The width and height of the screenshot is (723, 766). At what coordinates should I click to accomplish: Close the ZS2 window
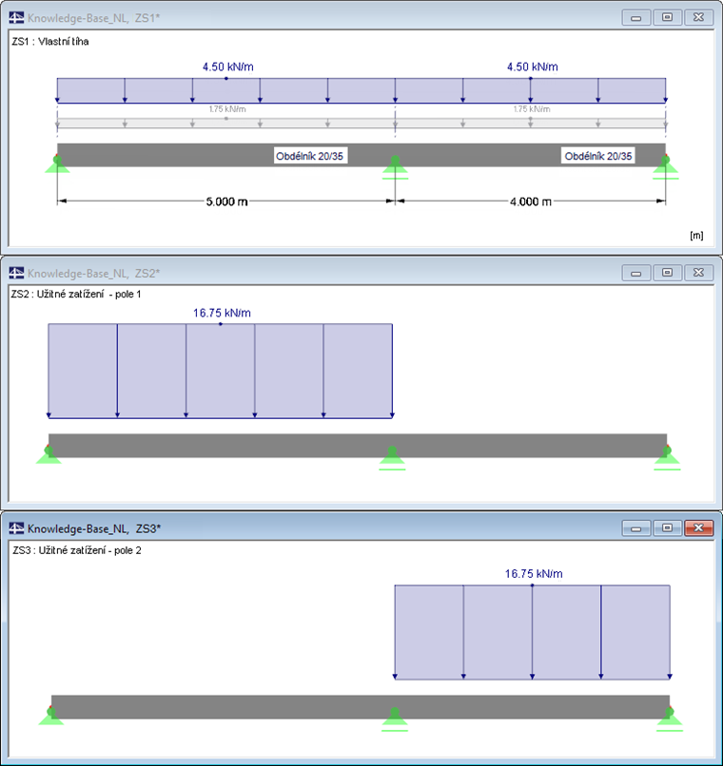[x=698, y=273]
